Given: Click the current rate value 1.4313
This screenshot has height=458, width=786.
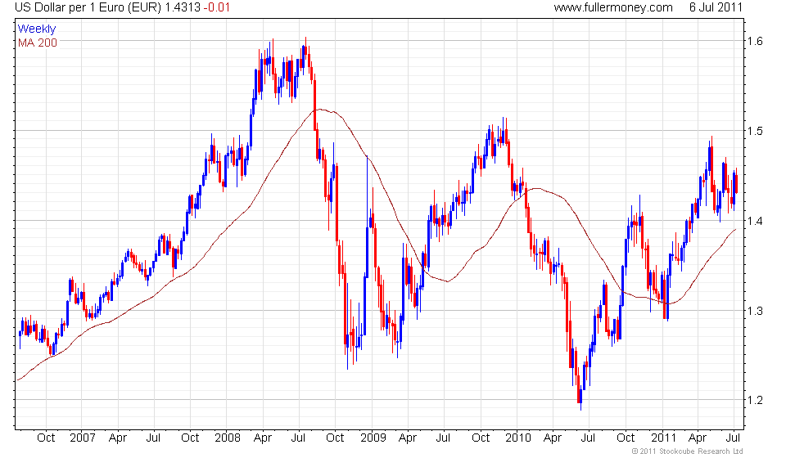Looking at the screenshot, I should click(x=183, y=7).
